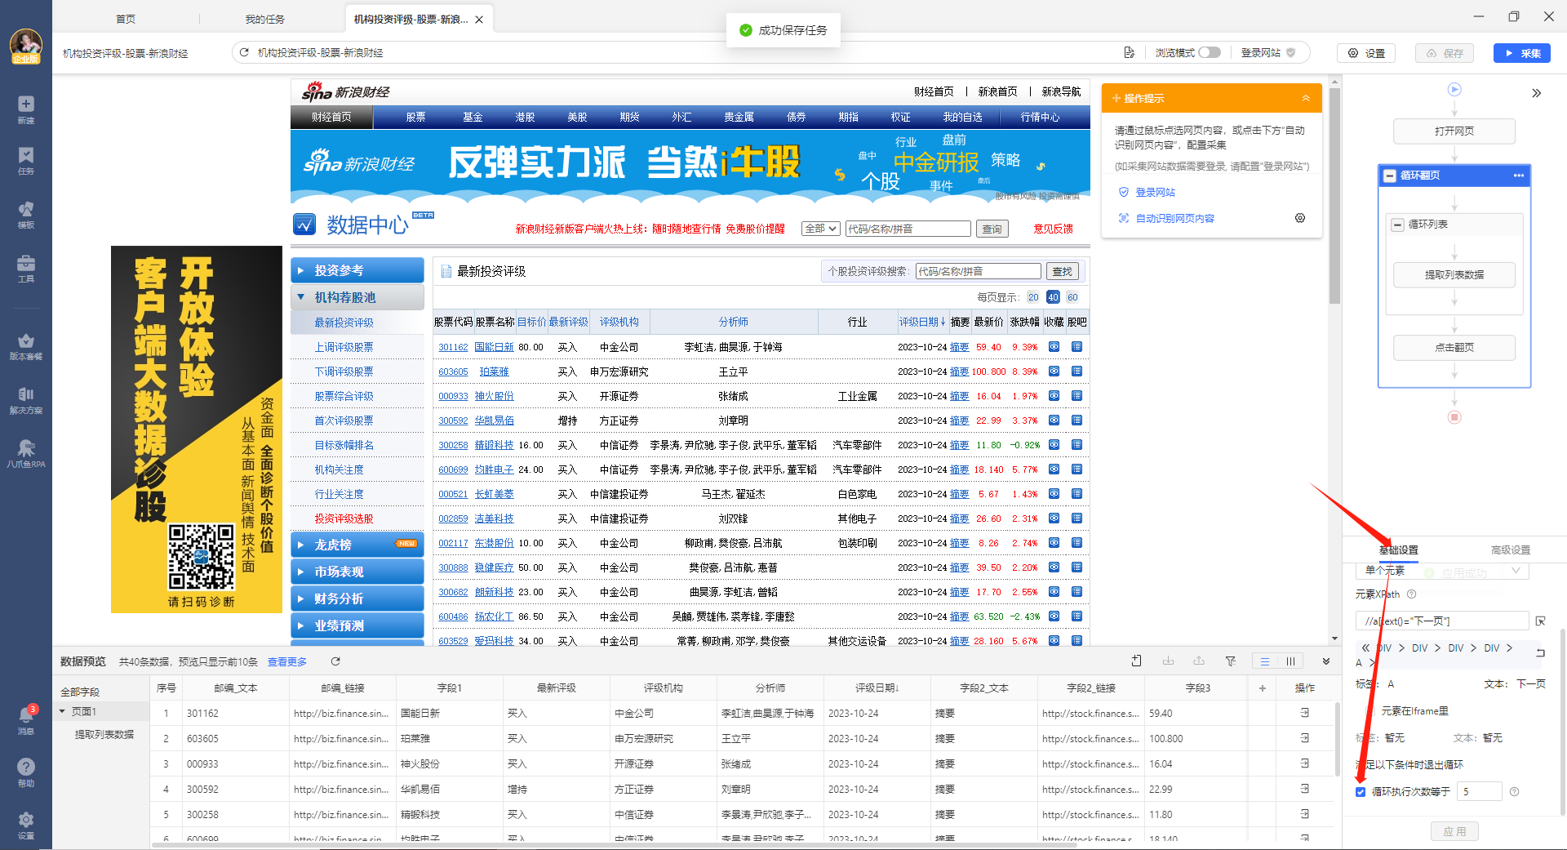Select 40 per page display option
This screenshot has height=850, width=1567.
1053,297
